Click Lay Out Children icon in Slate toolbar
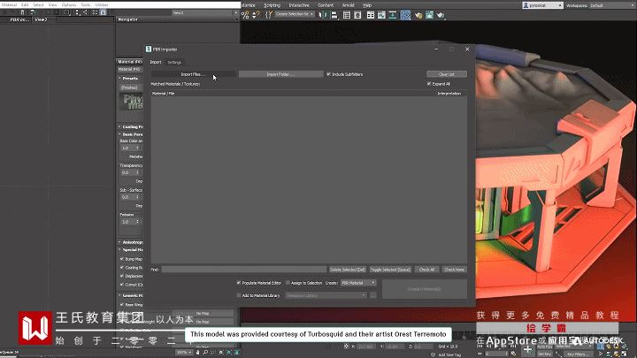 pyautogui.click(x=85, y=12)
